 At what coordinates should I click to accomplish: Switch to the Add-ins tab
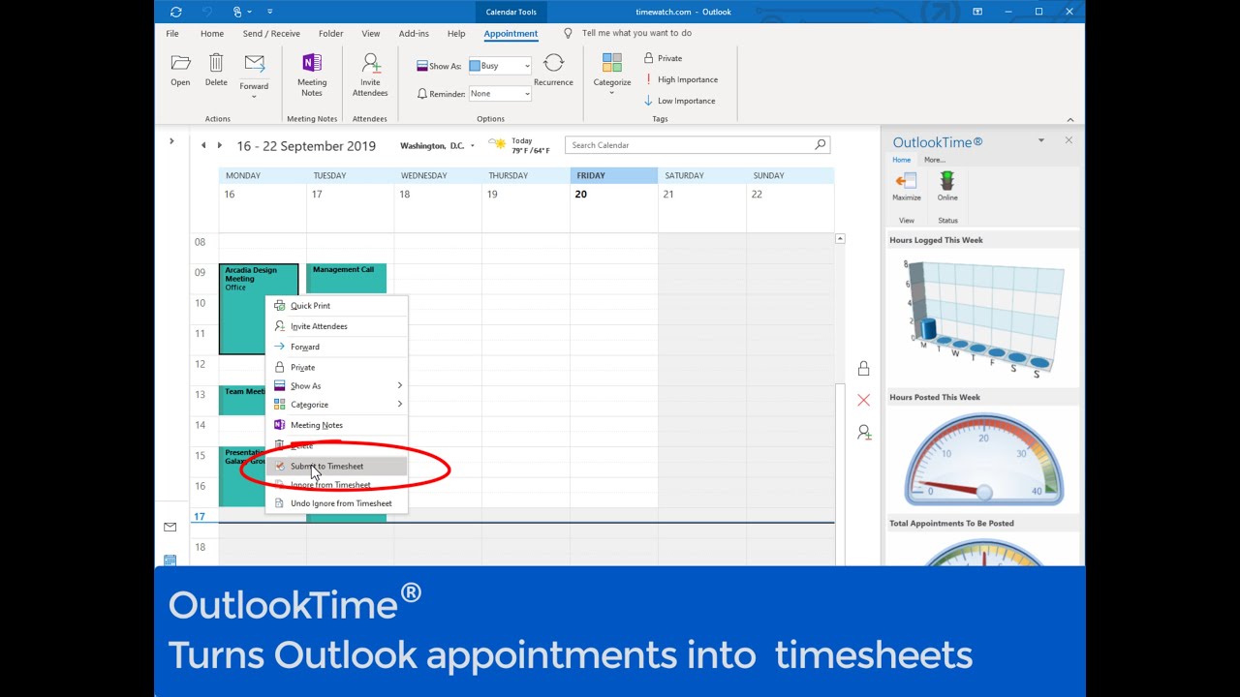point(414,33)
